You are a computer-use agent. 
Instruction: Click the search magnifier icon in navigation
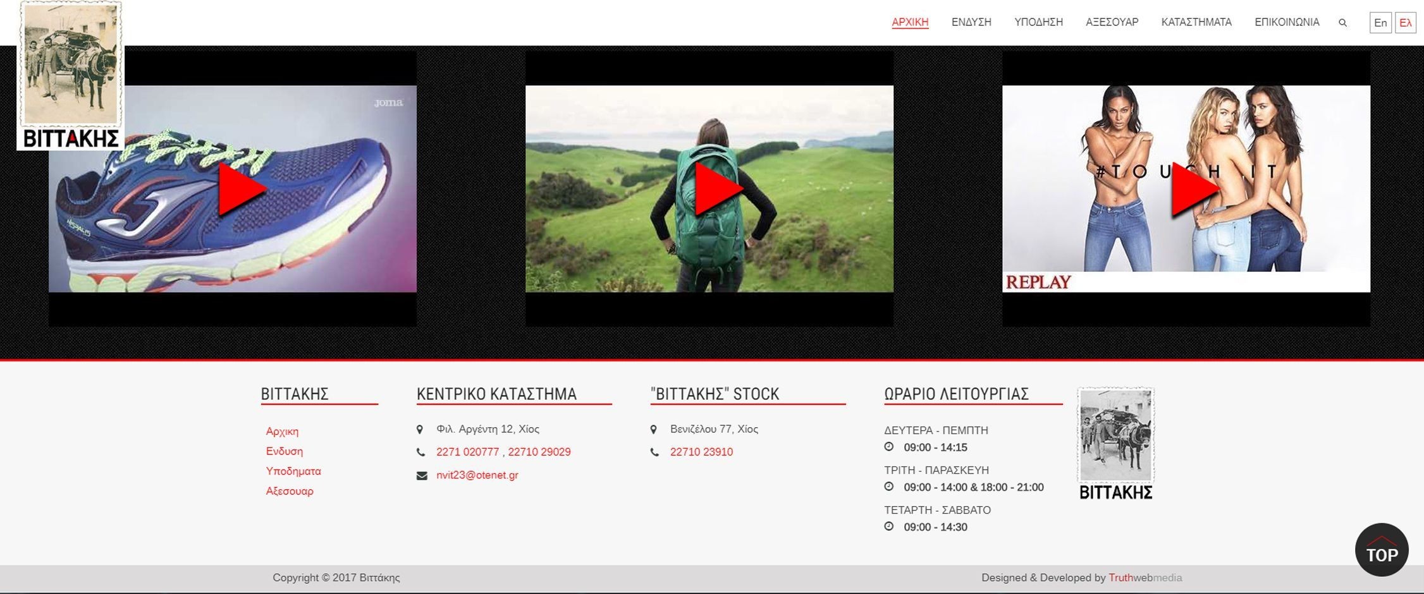click(x=1342, y=23)
